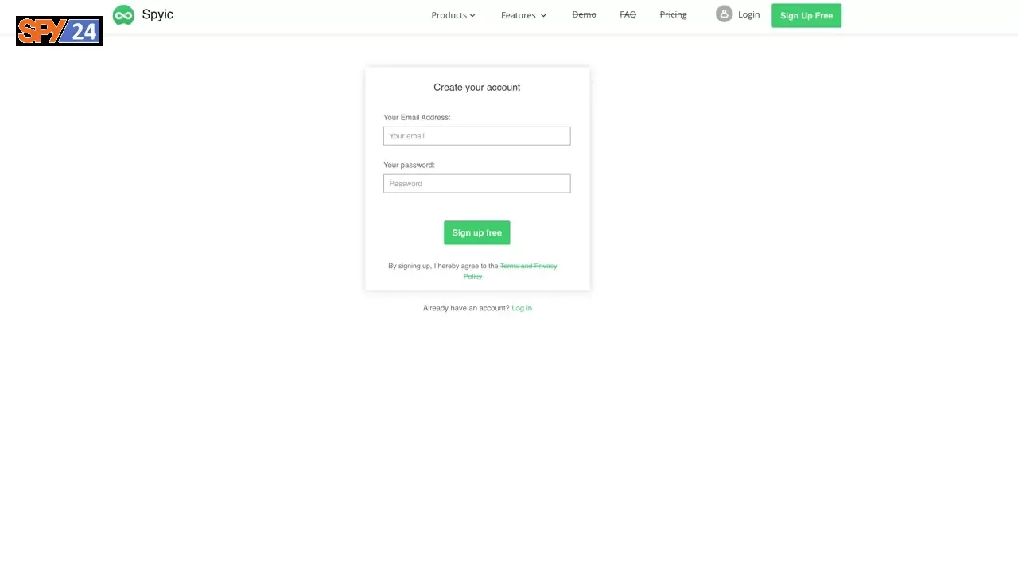1018x573 pixels.
Task: Click the Sign Up Free header button
Action: (806, 15)
